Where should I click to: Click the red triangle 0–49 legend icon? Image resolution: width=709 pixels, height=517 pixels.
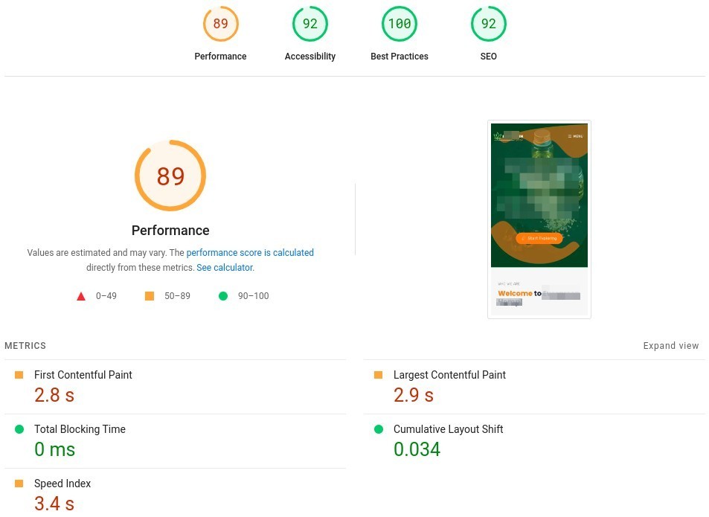pyautogui.click(x=81, y=297)
